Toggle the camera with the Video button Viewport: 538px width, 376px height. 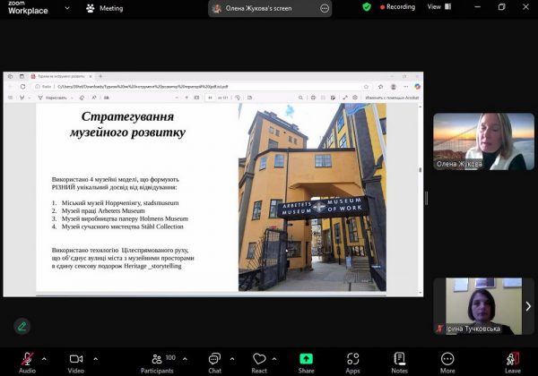coord(76,359)
